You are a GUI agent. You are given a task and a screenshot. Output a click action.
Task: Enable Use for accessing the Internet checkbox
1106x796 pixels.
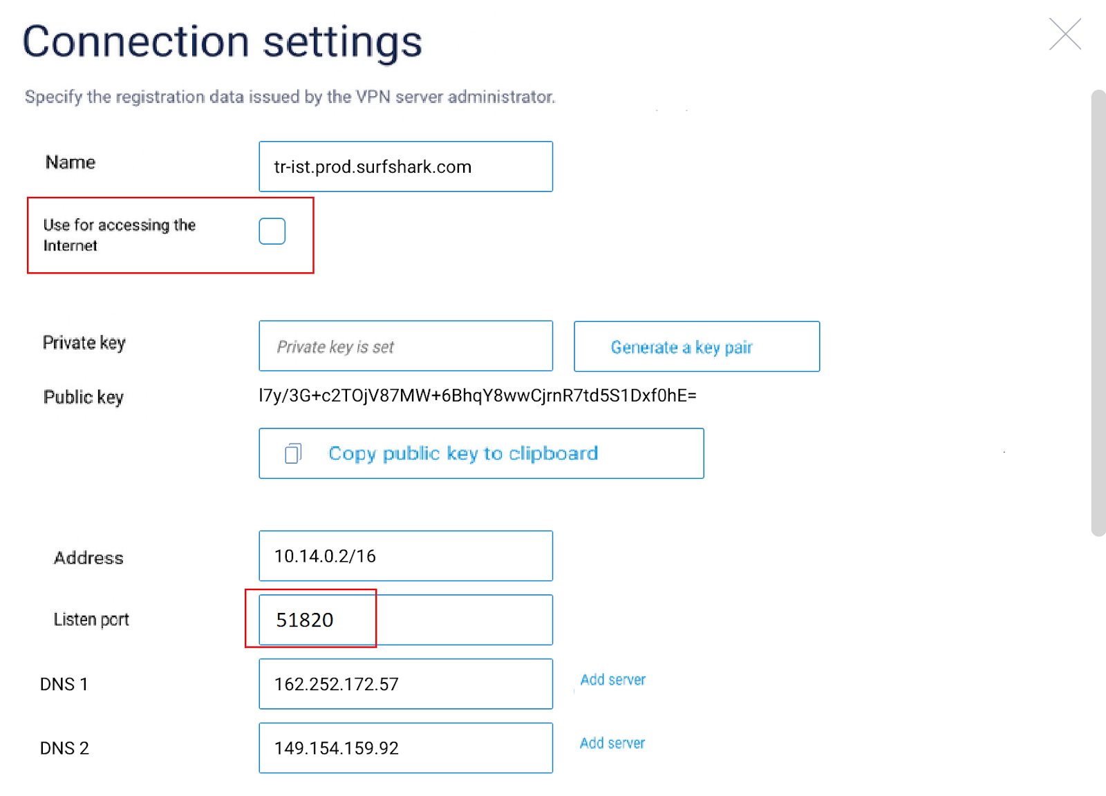pyautogui.click(x=272, y=231)
